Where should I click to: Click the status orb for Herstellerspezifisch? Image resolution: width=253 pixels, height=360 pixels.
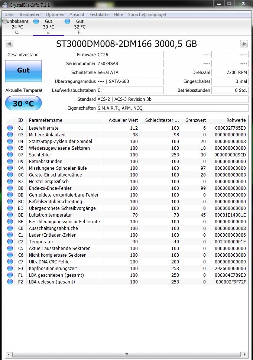(10, 181)
